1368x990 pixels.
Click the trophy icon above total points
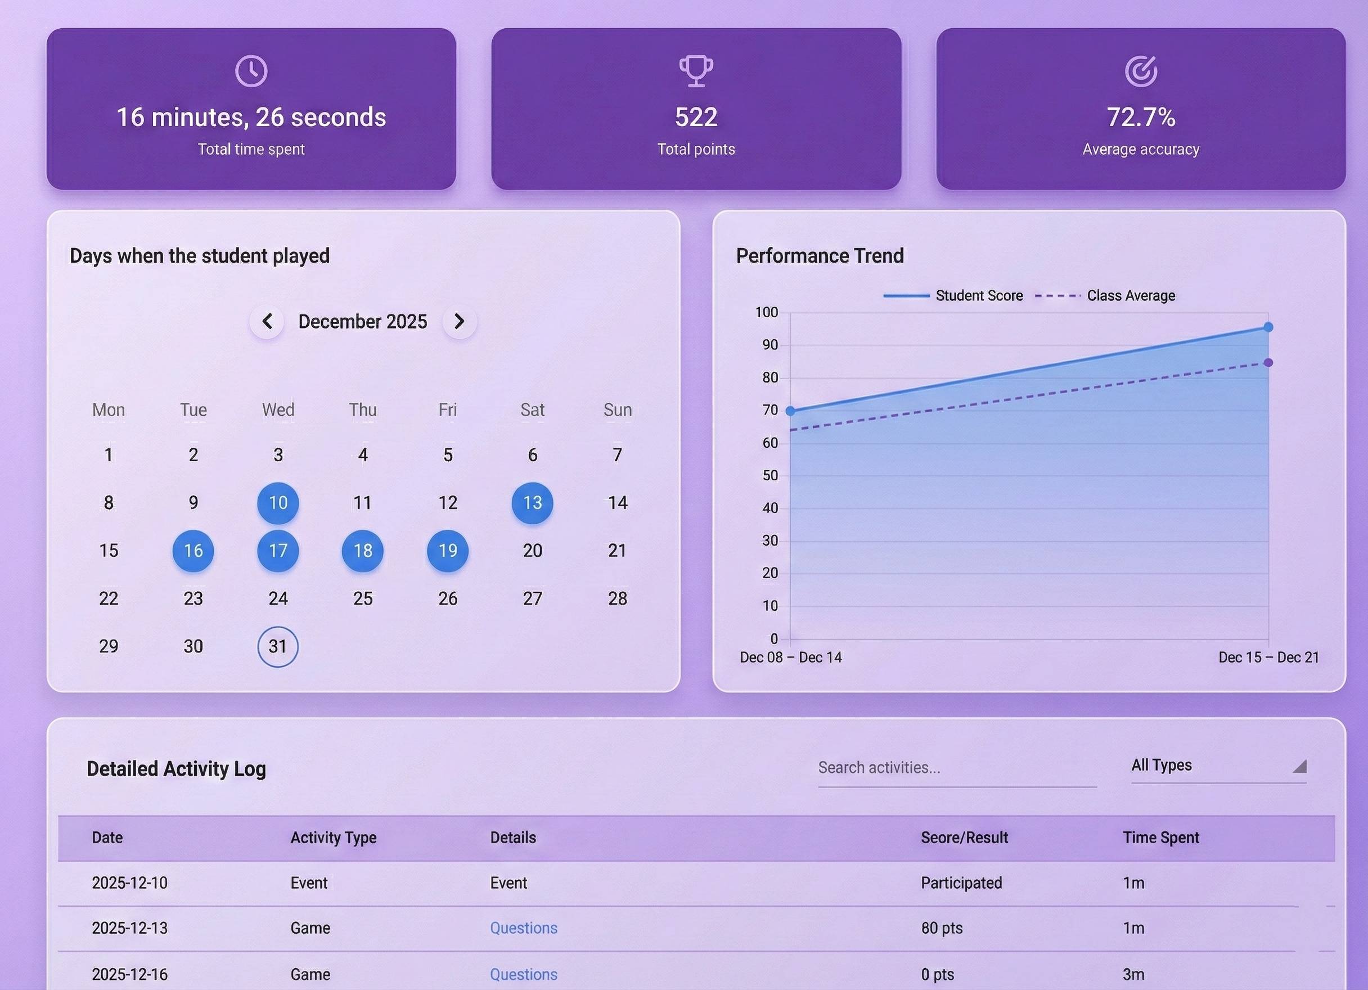(696, 71)
